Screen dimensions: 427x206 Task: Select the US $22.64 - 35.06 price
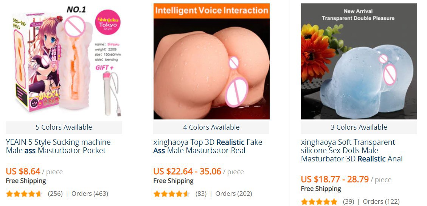[x=187, y=172]
